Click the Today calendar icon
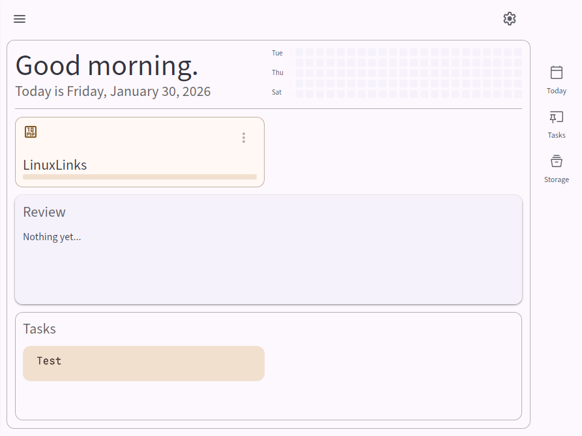582x436 pixels. click(x=557, y=72)
